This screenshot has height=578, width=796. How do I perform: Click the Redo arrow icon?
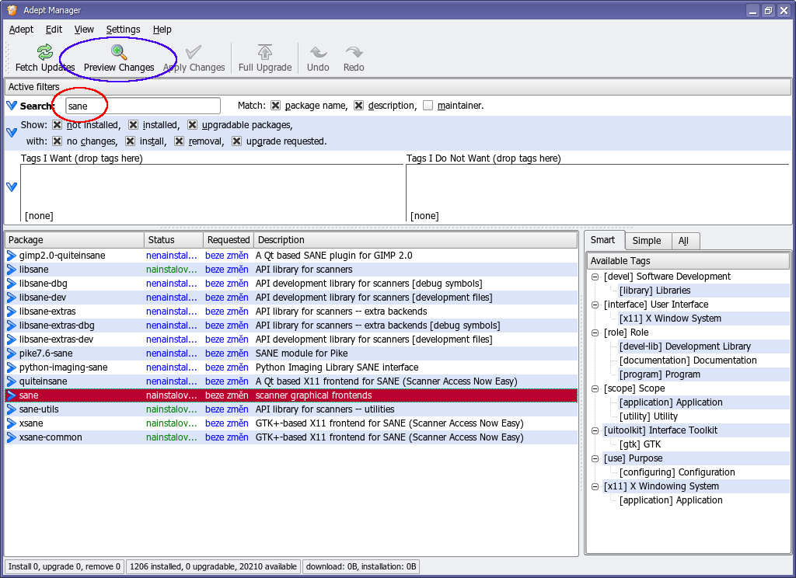coord(354,53)
